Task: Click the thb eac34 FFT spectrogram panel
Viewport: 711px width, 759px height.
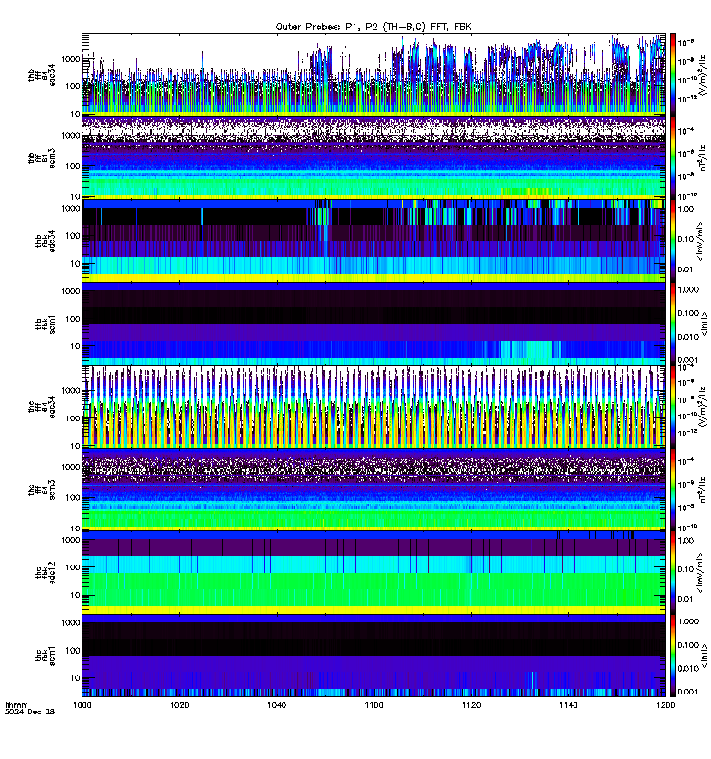Action: click(x=374, y=74)
